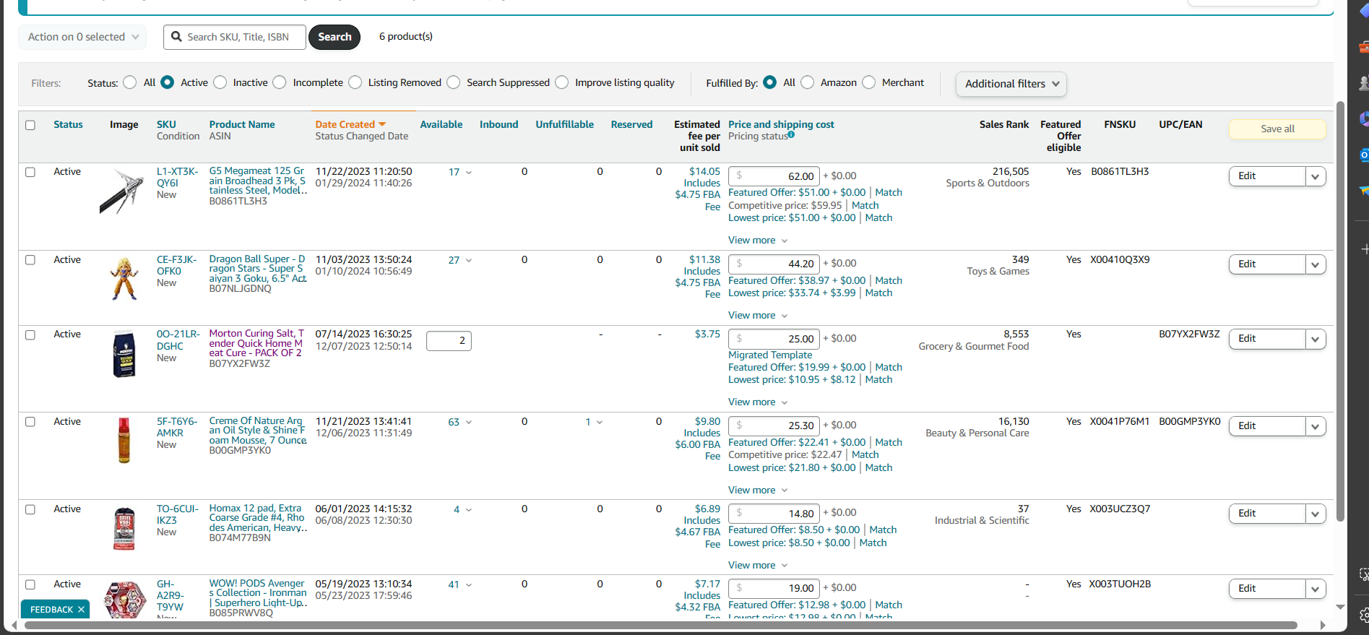Select the WOW! PODS row checkbox

point(30,584)
